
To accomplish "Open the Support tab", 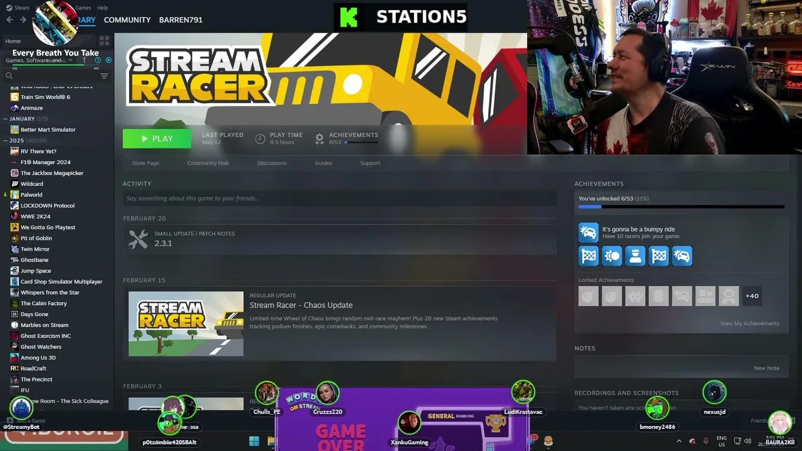I will point(370,163).
